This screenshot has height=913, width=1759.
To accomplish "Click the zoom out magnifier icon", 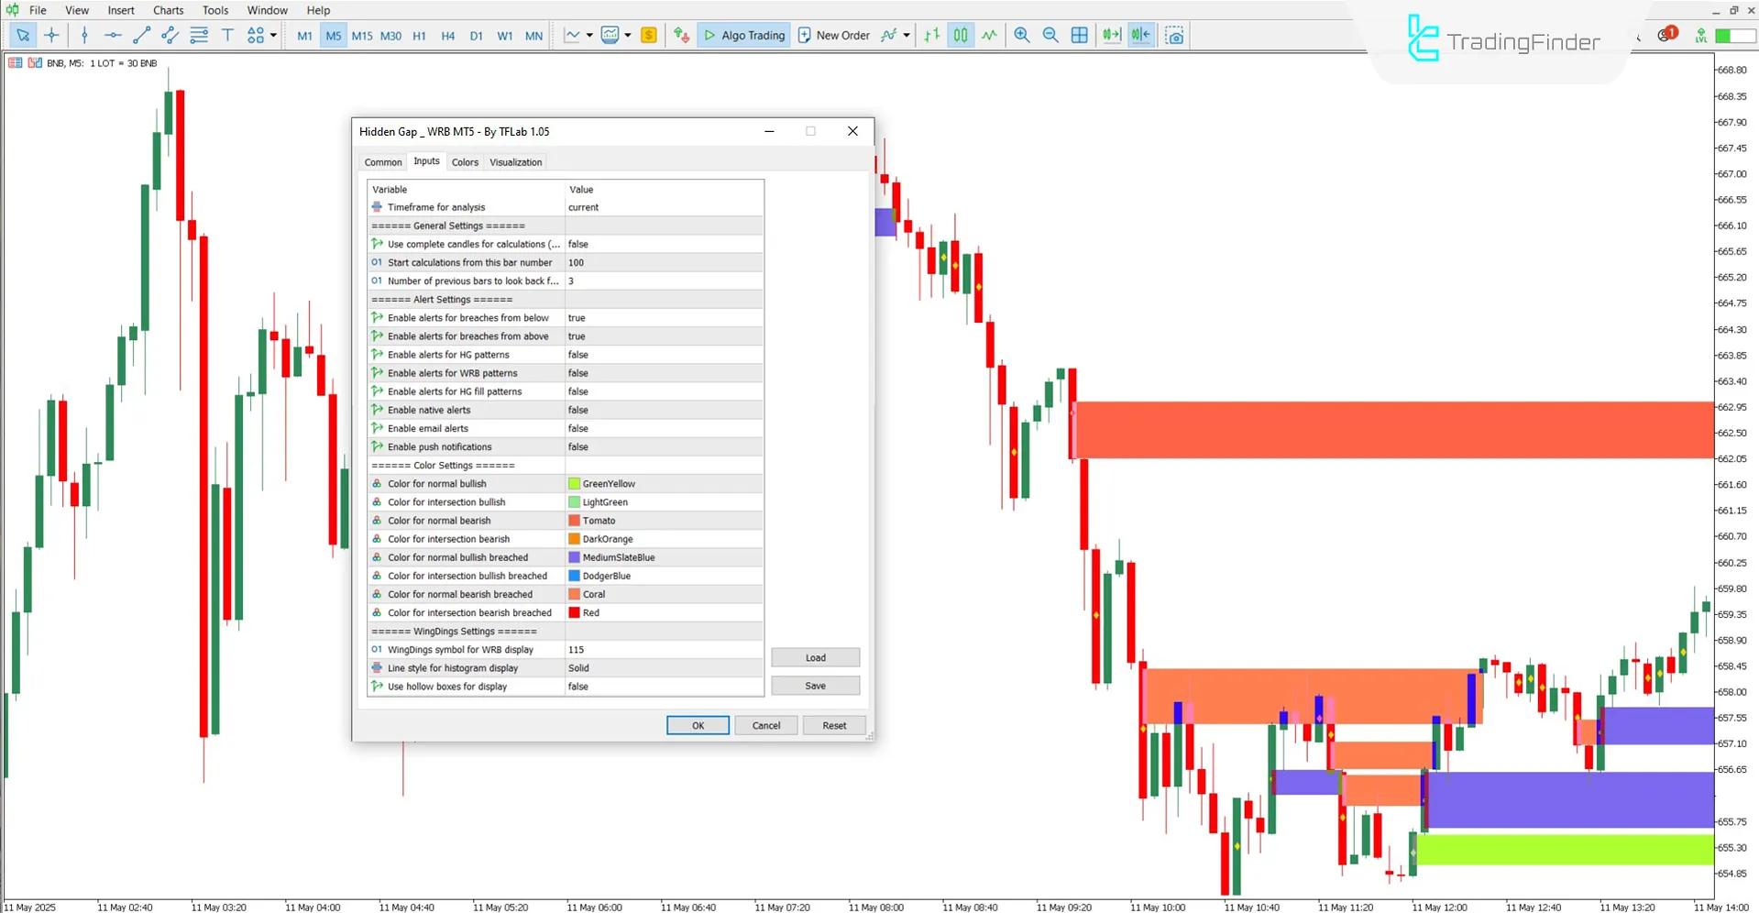I will (1050, 36).
